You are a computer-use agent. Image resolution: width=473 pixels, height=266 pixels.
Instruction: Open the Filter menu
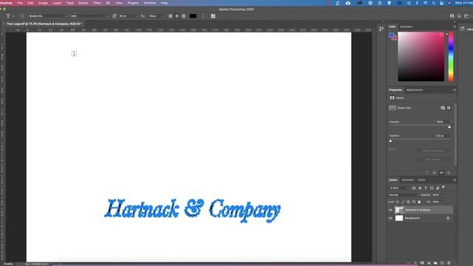tap(97, 3)
